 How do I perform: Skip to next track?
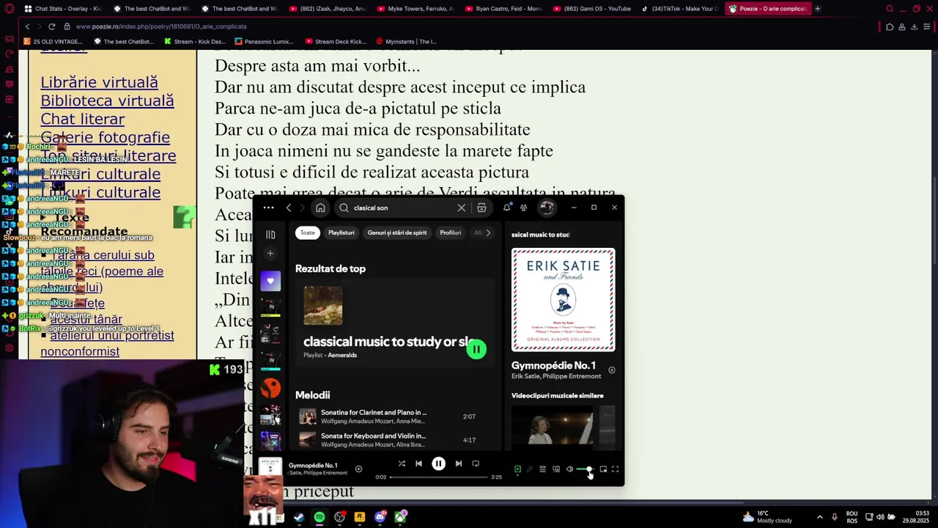pyautogui.click(x=459, y=463)
